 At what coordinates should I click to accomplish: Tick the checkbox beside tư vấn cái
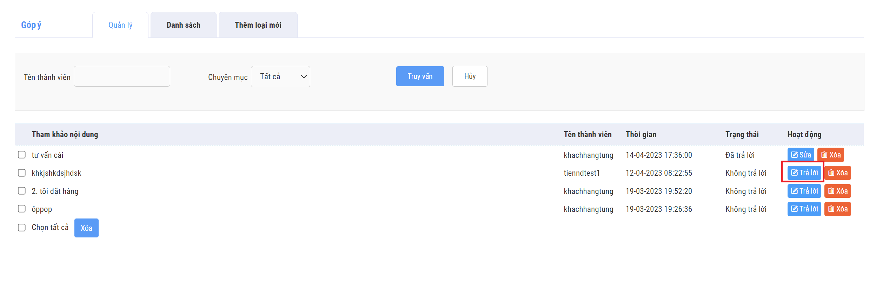pos(22,155)
